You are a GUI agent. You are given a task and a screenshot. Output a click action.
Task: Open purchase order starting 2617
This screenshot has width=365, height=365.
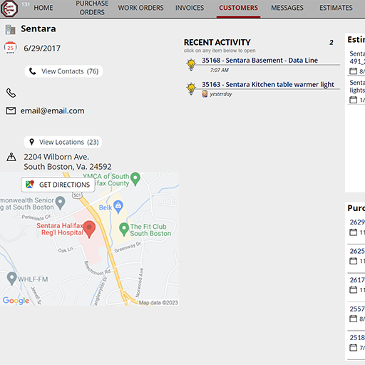[x=357, y=280]
